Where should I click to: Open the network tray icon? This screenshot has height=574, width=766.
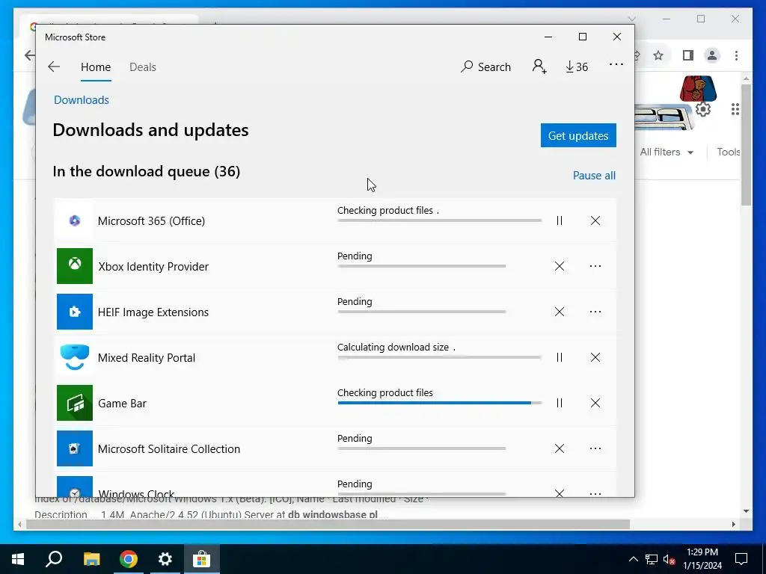pos(652,559)
